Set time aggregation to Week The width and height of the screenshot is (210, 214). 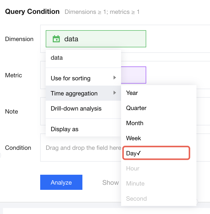pos(134,138)
